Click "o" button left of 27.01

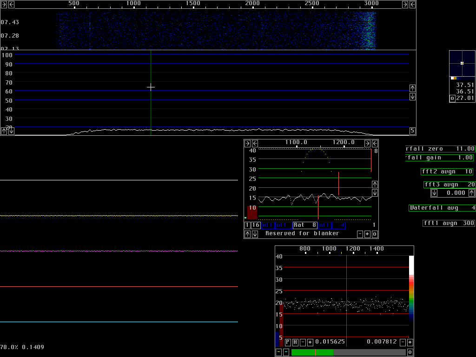(452, 99)
